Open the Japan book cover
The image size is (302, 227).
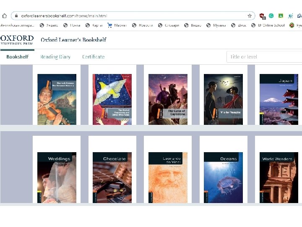(x=279, y=99)
